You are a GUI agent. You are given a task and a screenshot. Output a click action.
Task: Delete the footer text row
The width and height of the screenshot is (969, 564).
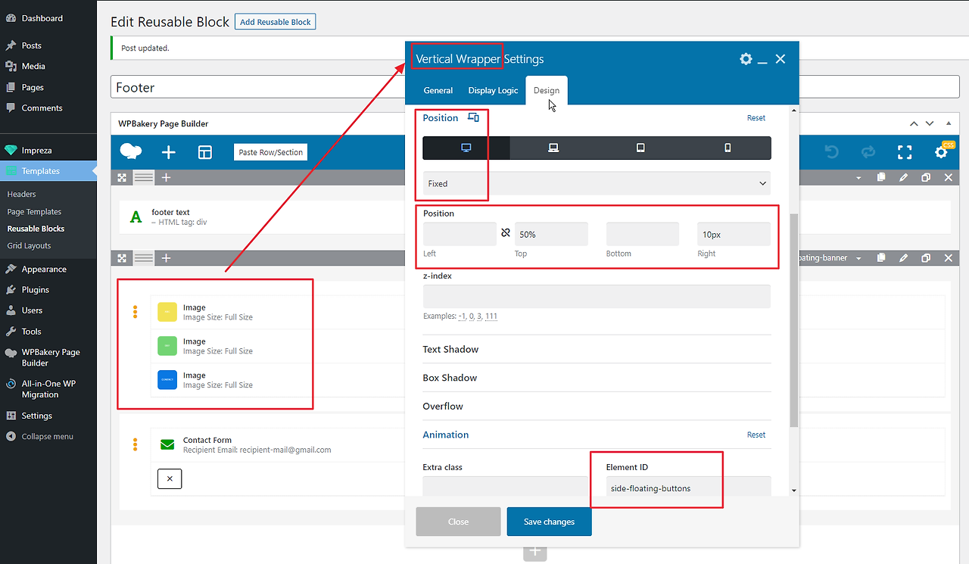coord(949,177)
